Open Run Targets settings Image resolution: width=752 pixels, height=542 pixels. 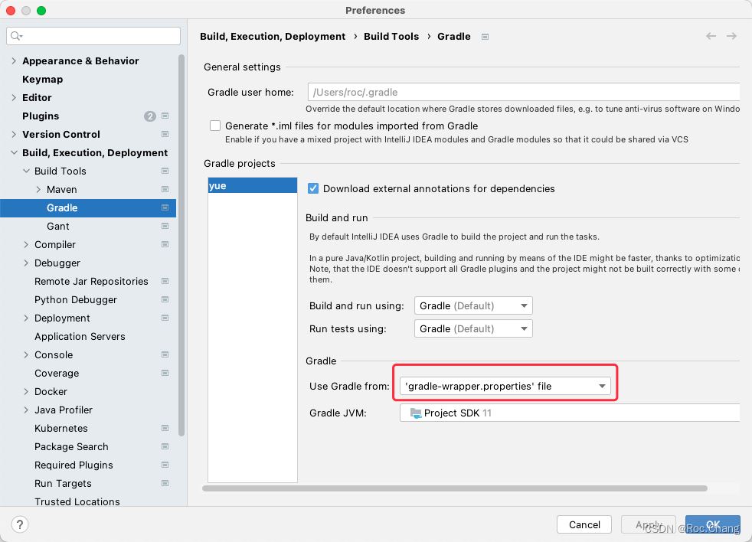coord(63,483)
